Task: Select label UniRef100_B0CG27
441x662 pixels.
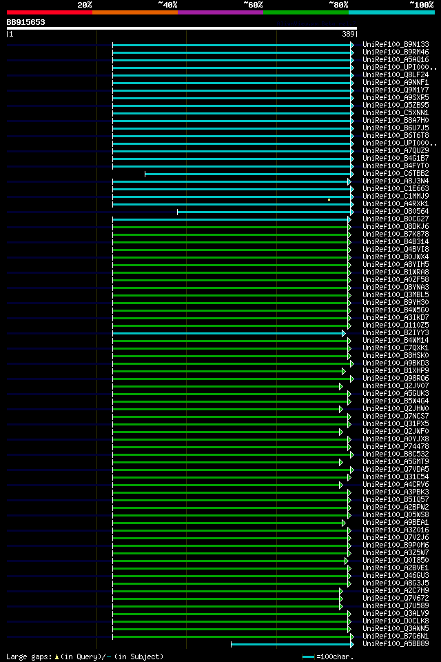Action: (x=396, y=219)
